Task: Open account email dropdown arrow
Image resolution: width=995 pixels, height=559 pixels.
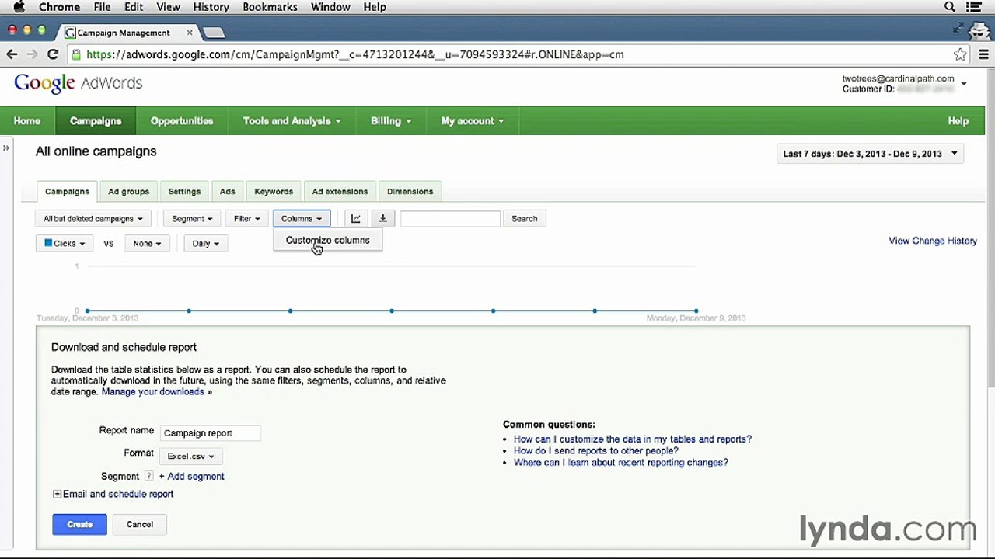Action: pos(964,83)
